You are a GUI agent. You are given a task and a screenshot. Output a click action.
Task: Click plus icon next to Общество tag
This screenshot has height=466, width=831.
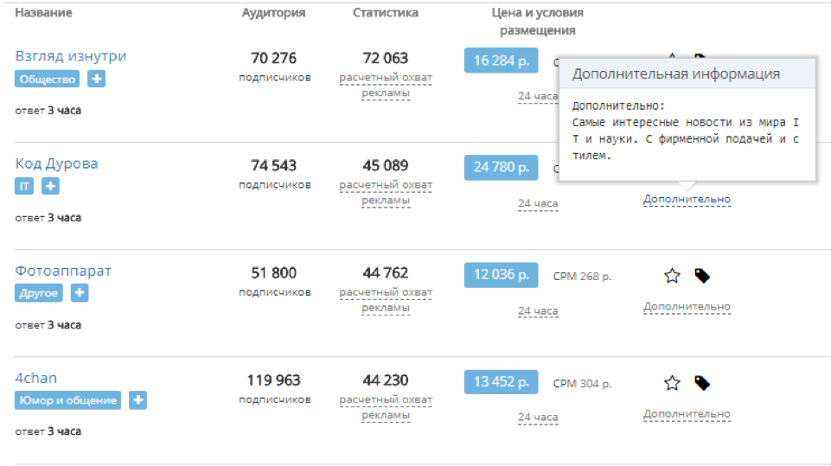pos(97,79)
